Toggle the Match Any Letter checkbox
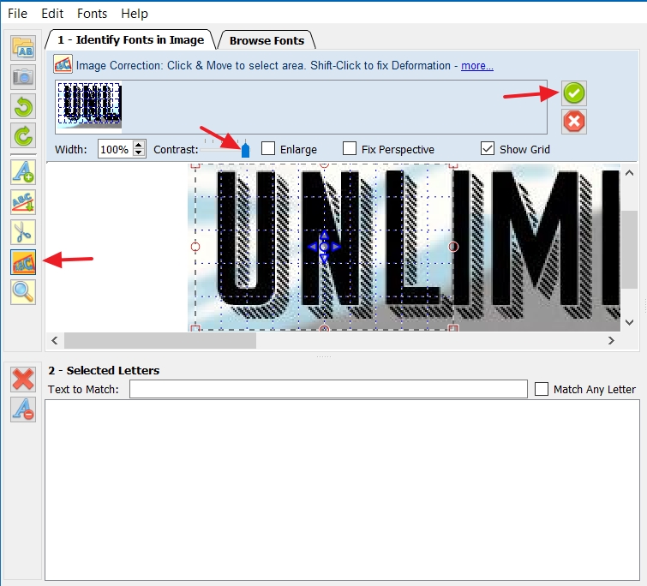Viewport: 647px width, 586px height. (541, 389)
